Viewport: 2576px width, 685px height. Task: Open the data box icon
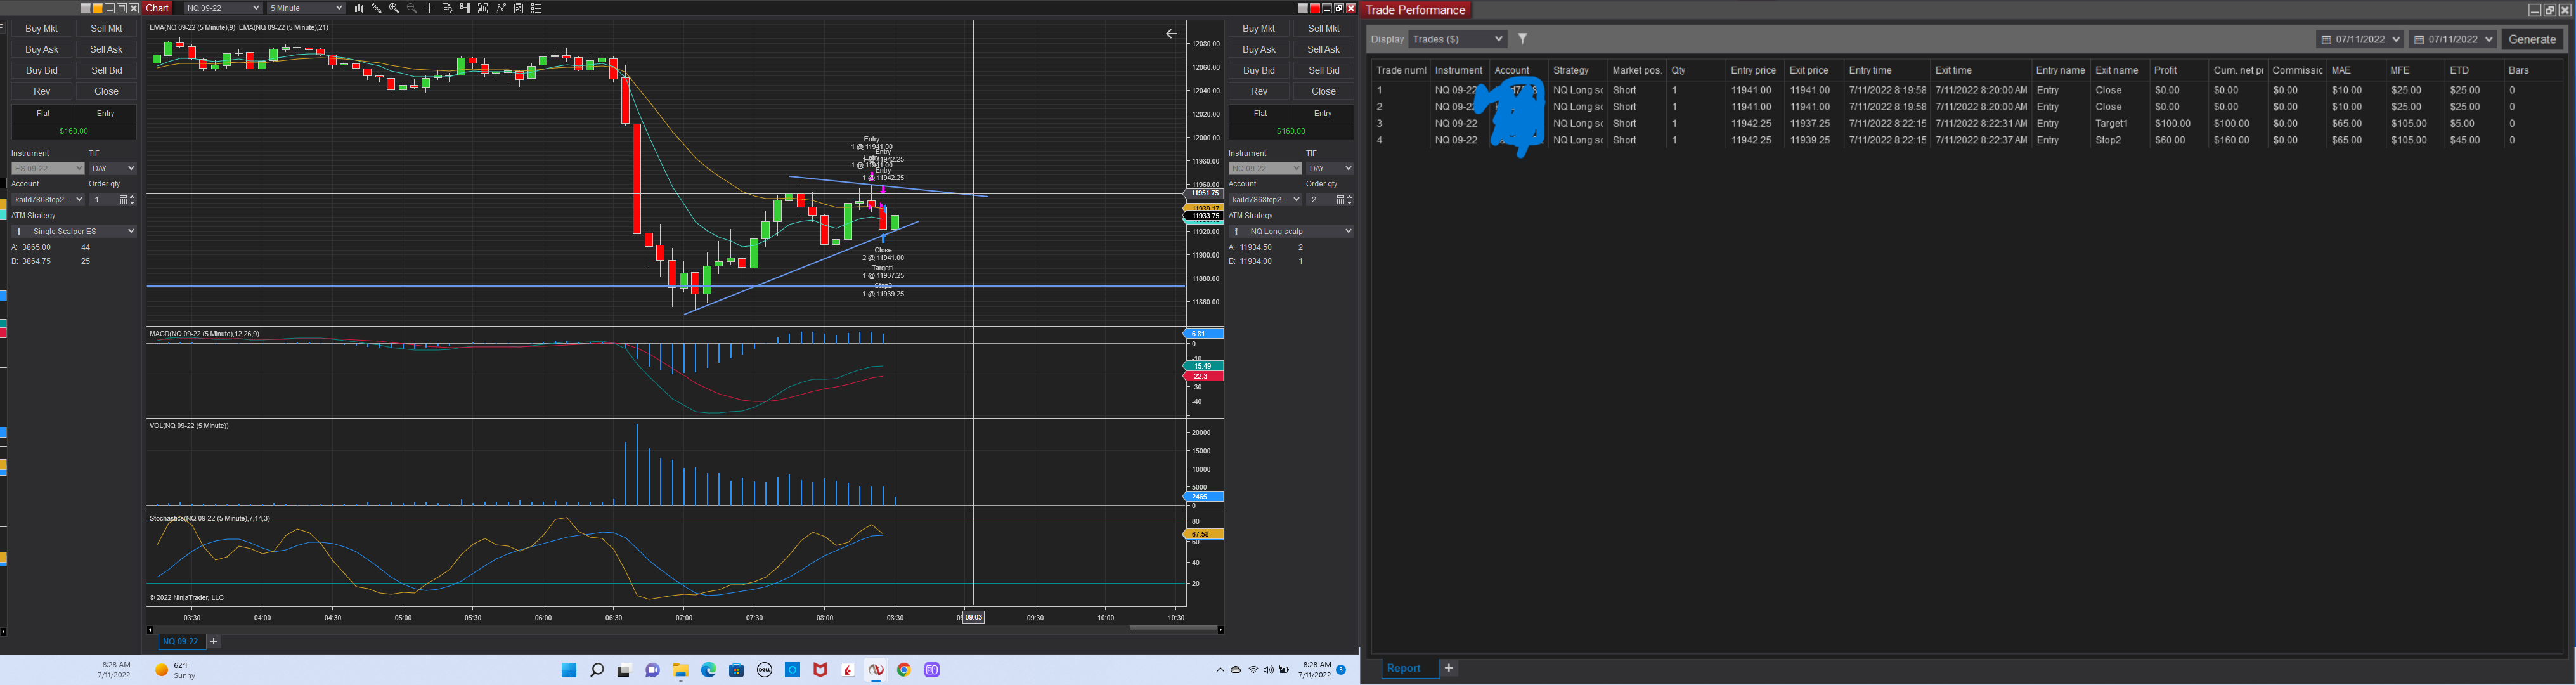447,8
